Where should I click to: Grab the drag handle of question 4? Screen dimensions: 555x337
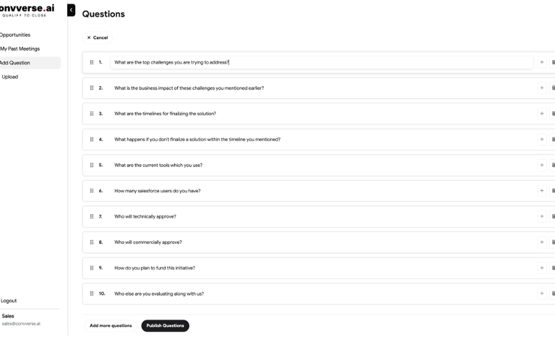[x=92, y=140]
